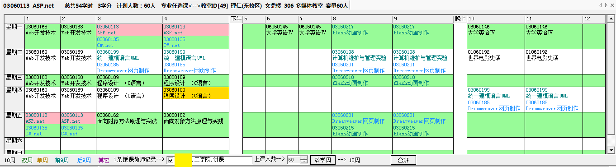Select the 单周 legend label

[x=42, y=160]
